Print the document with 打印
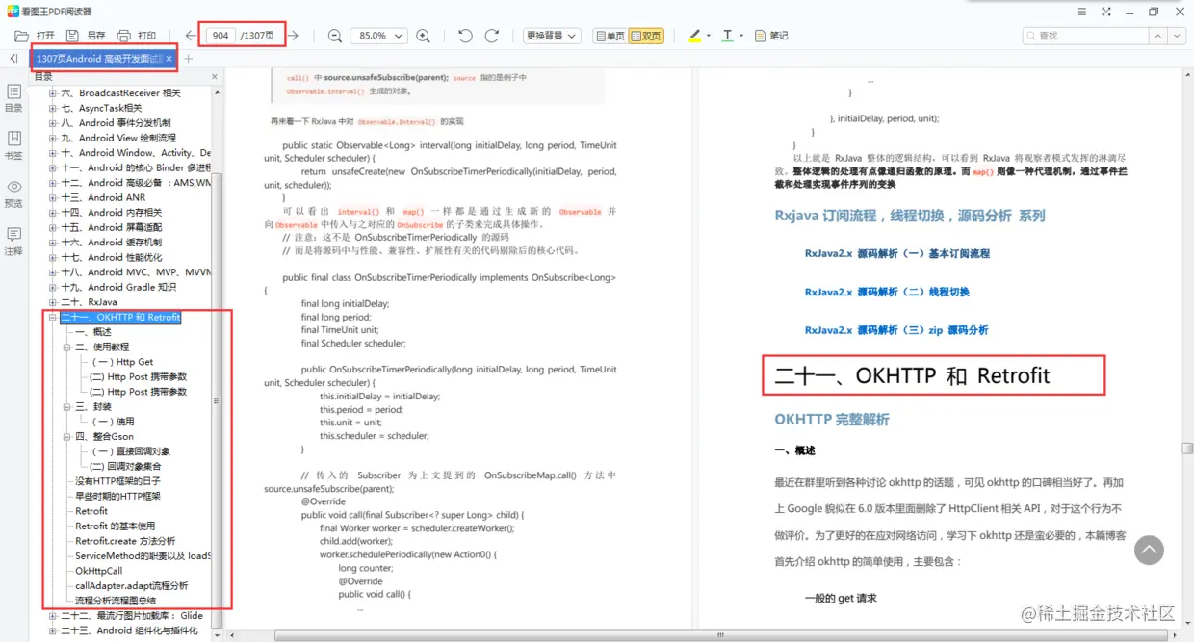The image size is (1194, 642). click(x=136, y=36)
